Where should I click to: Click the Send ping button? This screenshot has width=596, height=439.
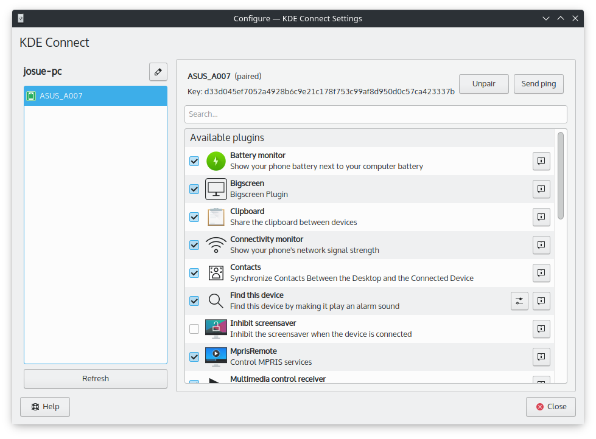point(539,84)
